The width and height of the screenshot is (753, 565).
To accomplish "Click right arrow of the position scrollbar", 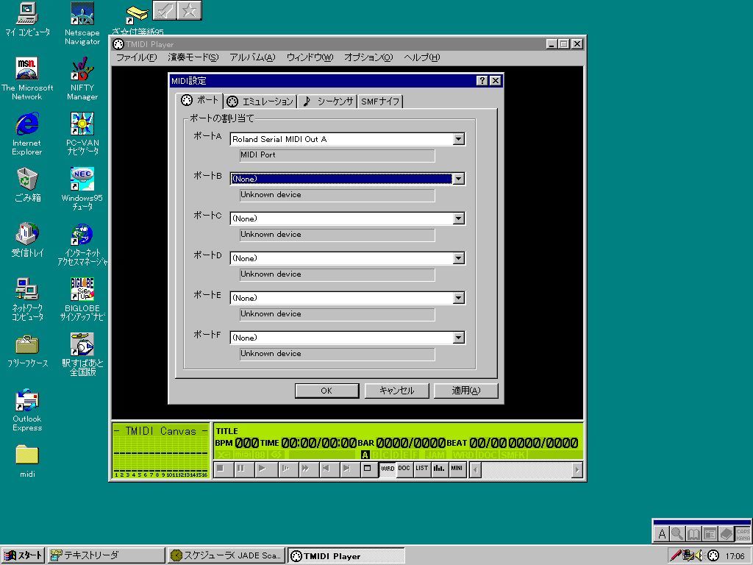I will click(577, 469).
